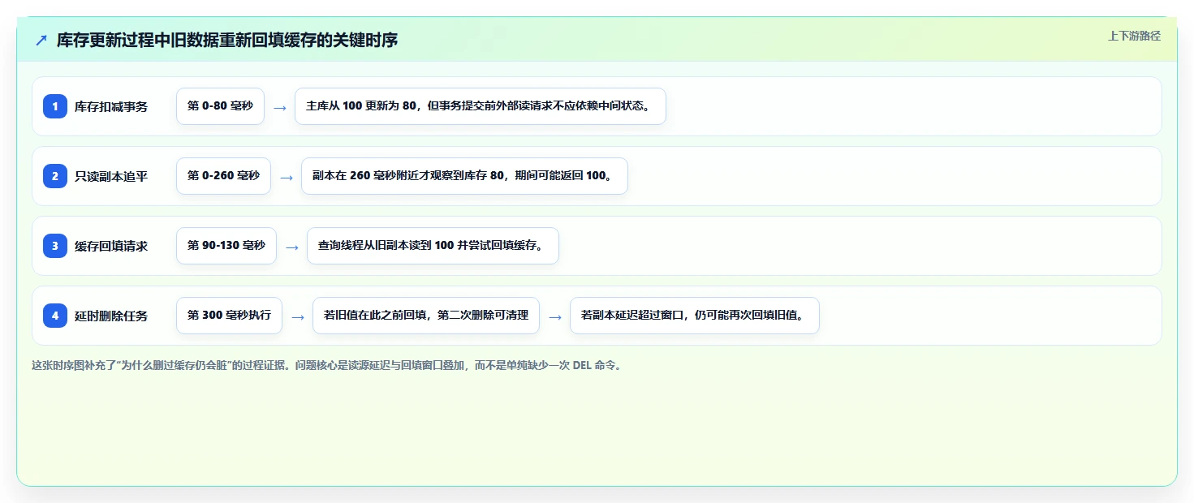
Task: Click the 第 300 毫秒执行 time chip
Action: [229, 316]
